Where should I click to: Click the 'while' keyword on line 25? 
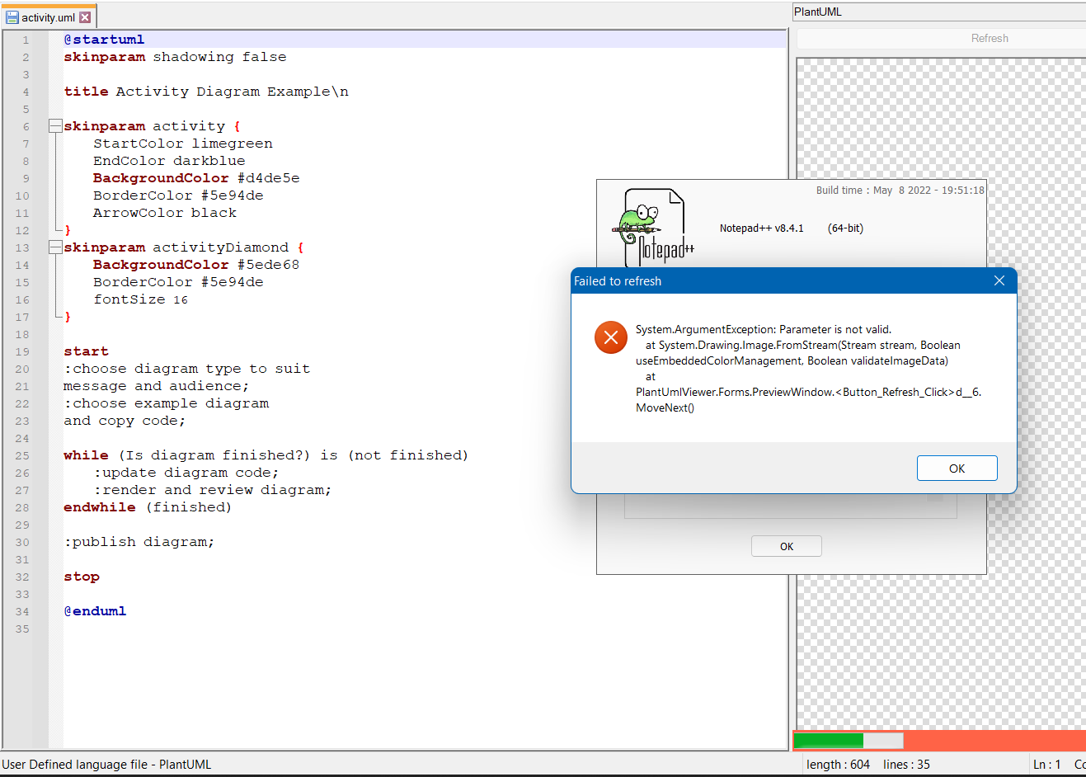click(x=86, y=455)
